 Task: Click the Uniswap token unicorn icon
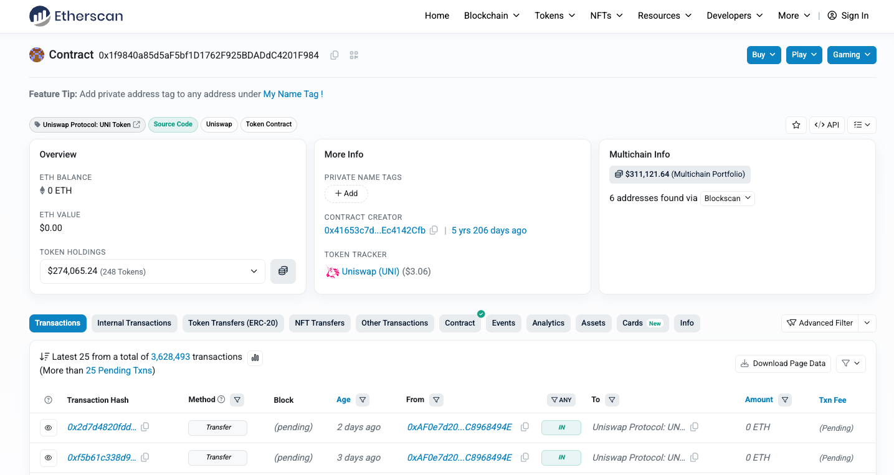(332, 272)
